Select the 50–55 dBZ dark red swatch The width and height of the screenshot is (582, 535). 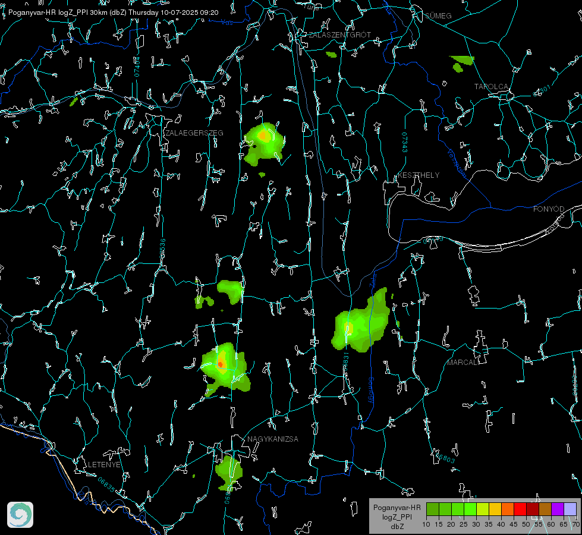pos(533,509)
